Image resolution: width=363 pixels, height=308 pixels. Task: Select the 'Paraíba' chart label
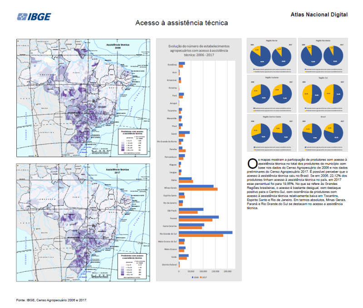[173, 149]
